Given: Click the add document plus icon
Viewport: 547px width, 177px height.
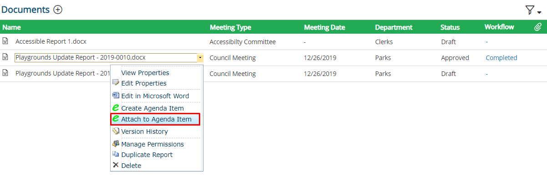Looking at the screenshot, I should 58,10.
